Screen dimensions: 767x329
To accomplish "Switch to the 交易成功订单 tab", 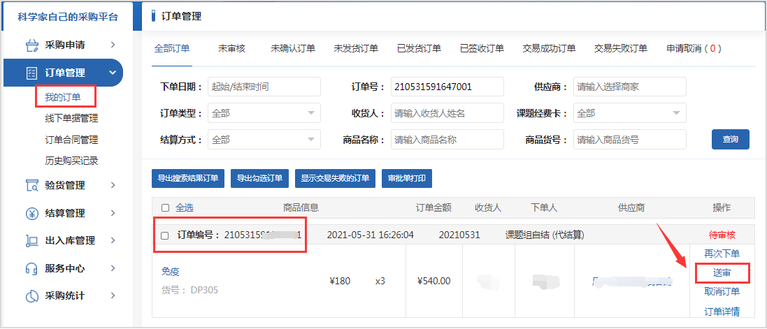I will click(x=549, y=49).
